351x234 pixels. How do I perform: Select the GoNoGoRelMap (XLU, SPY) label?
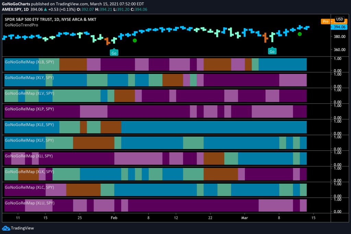pyautogui.click(x=29, y=203)
